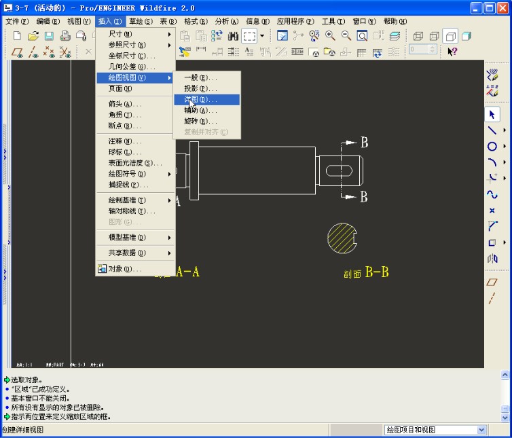Expand the use edge tool flyout arrow
This screenshot has width=512, height=438.
click(x=505, y=242)
